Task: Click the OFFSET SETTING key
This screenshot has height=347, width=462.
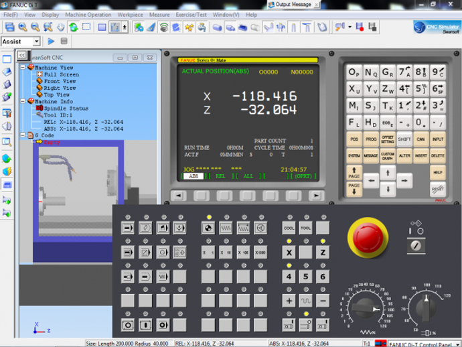Action: pyautogui.click(x=388, y=139)
